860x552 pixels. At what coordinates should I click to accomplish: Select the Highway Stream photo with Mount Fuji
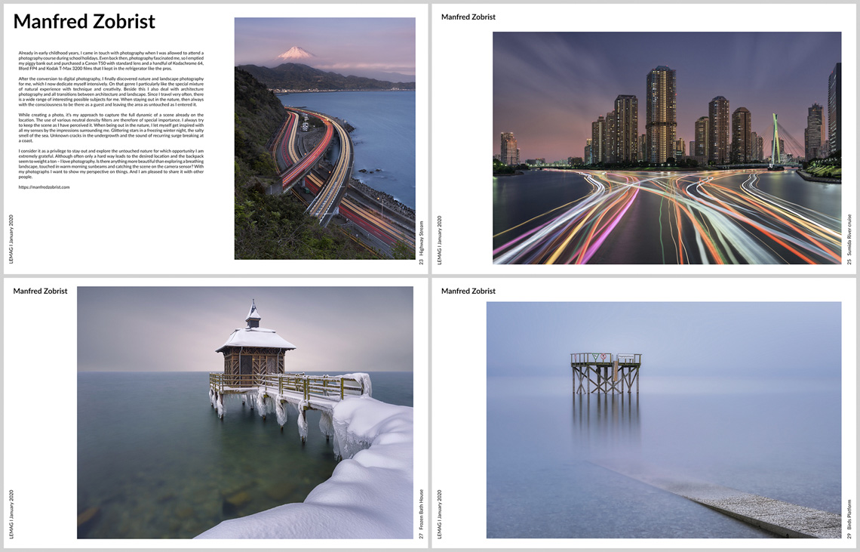(324, 138)
